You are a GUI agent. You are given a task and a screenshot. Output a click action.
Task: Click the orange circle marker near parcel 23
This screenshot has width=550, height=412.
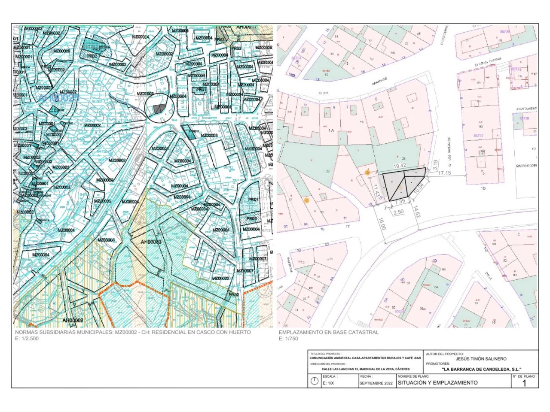[x=306, y=200]
